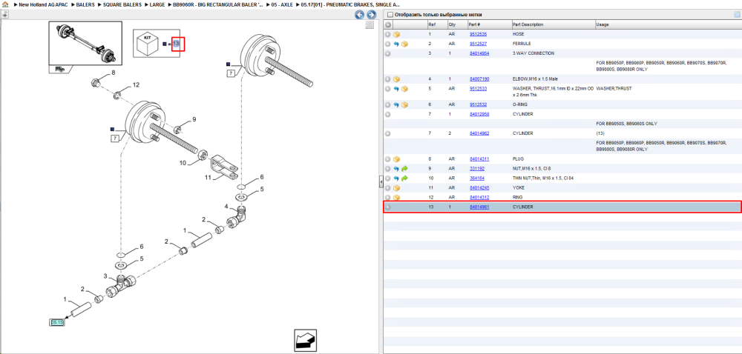Click plus icon for cylinder 84014962
The height and width of the screenshot is (354, 742).
click(x=387, y=133)
